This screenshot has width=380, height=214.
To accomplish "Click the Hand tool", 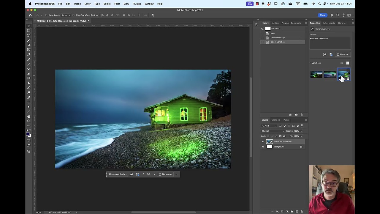I will (29, 116).
